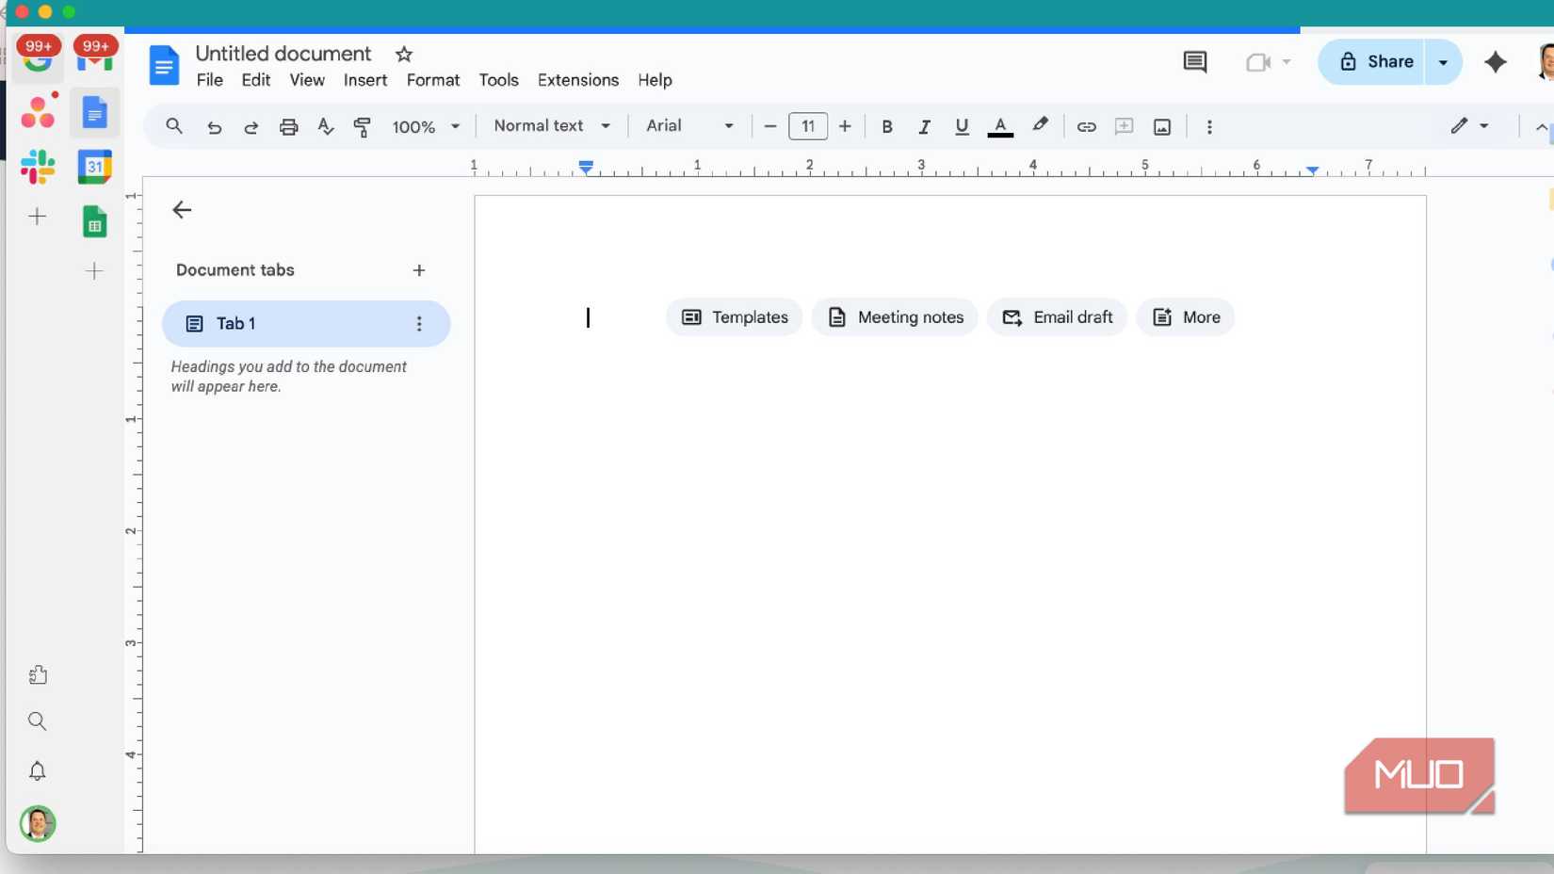Add a new document tab

click(x=419, y=270)
